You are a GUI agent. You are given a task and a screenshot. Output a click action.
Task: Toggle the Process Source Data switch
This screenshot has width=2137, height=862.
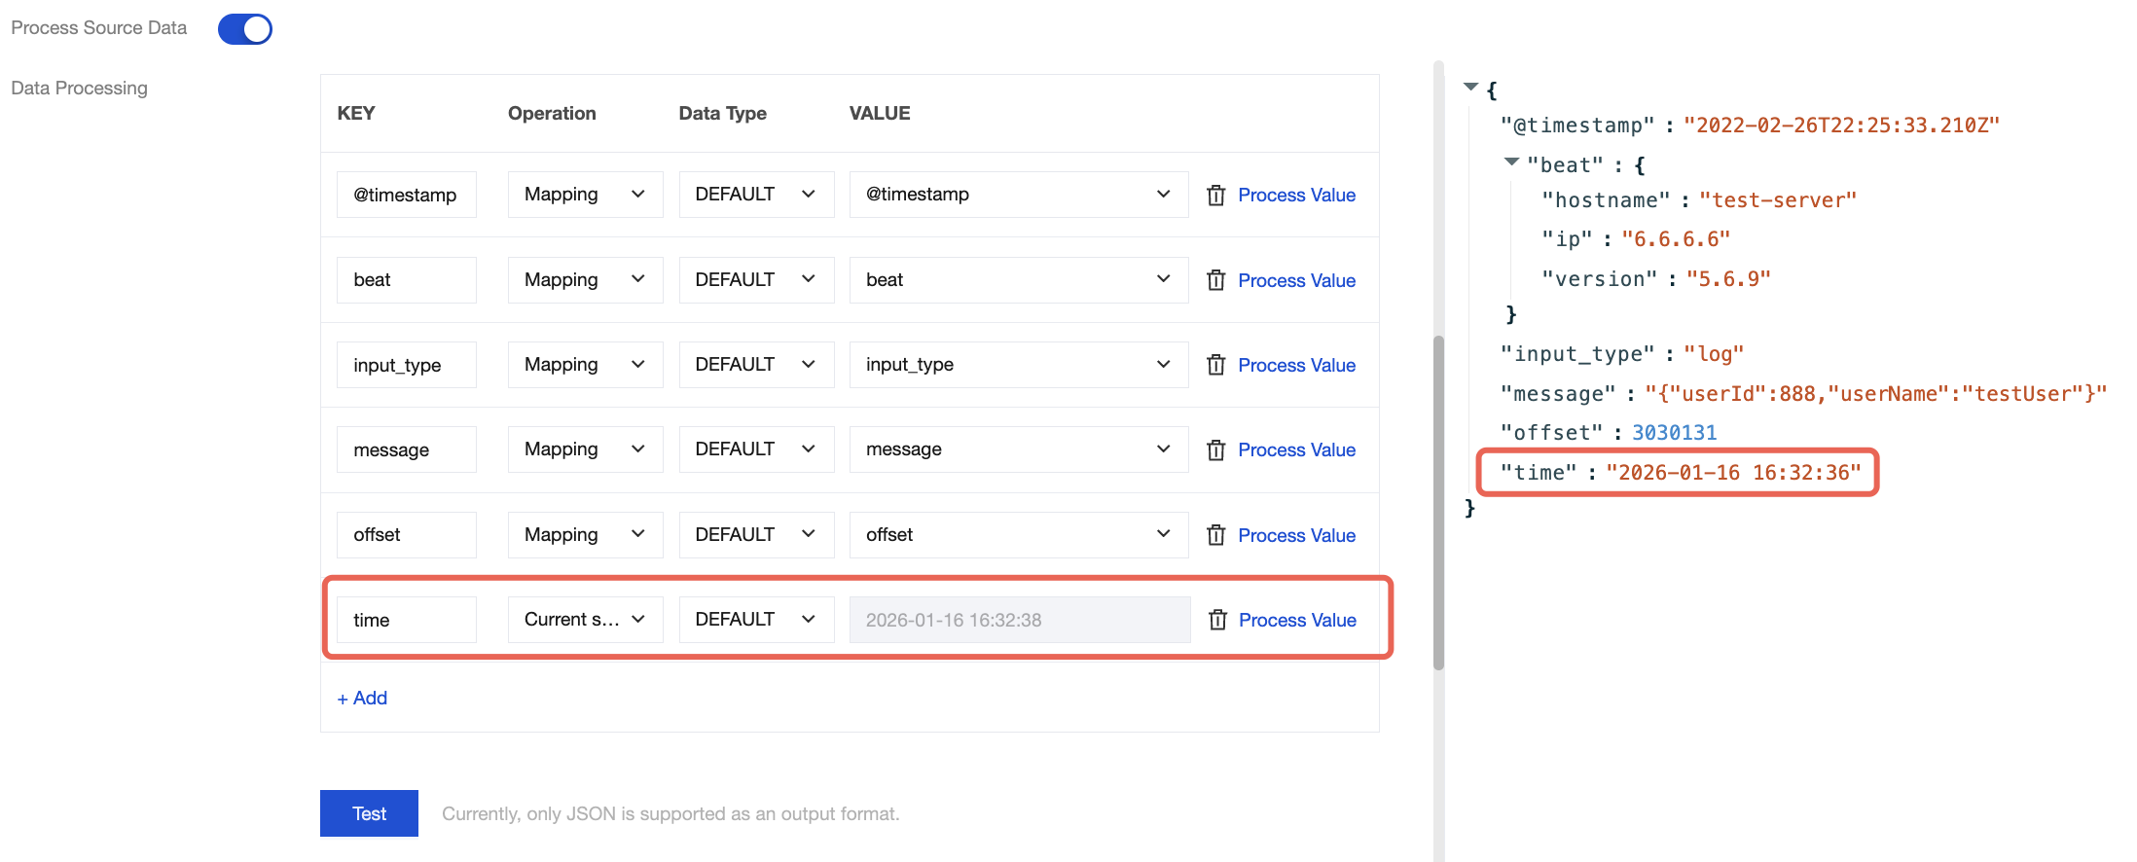[x=245, y=29]
